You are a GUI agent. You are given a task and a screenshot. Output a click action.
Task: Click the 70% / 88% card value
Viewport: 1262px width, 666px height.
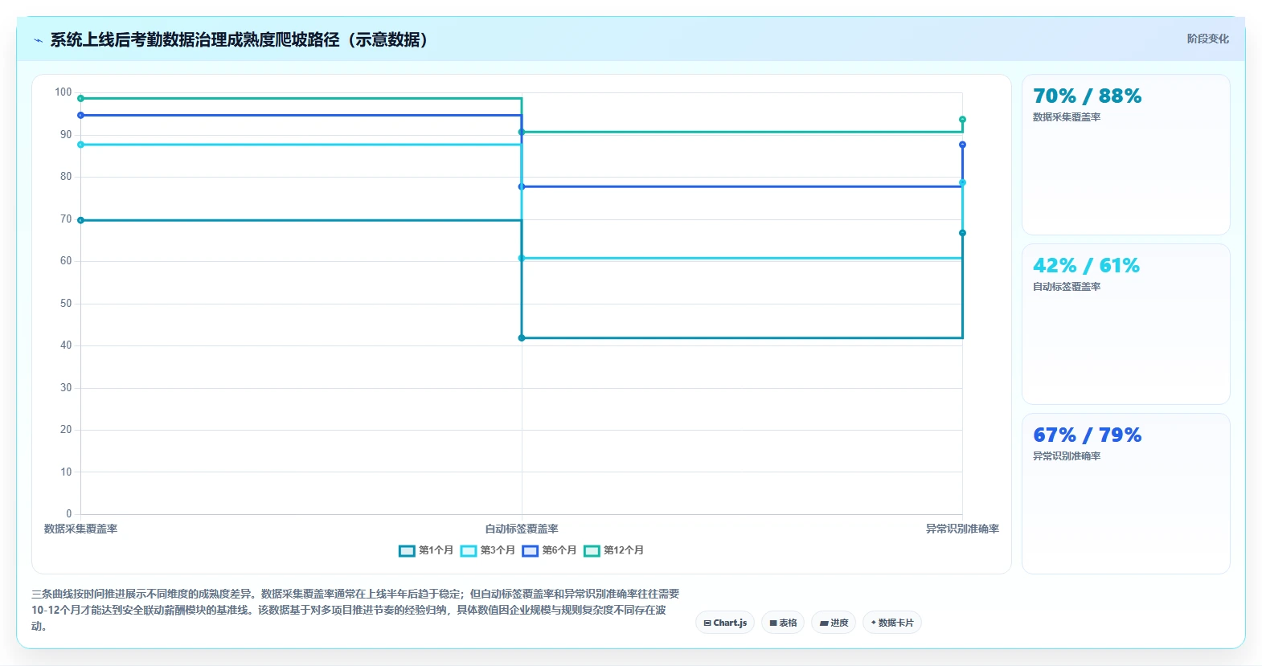[1087, 96]
